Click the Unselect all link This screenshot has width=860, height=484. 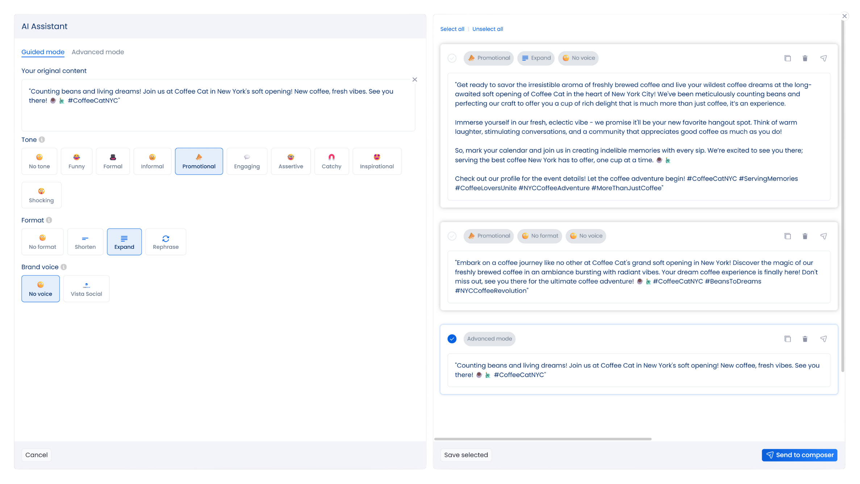point(487,29)
